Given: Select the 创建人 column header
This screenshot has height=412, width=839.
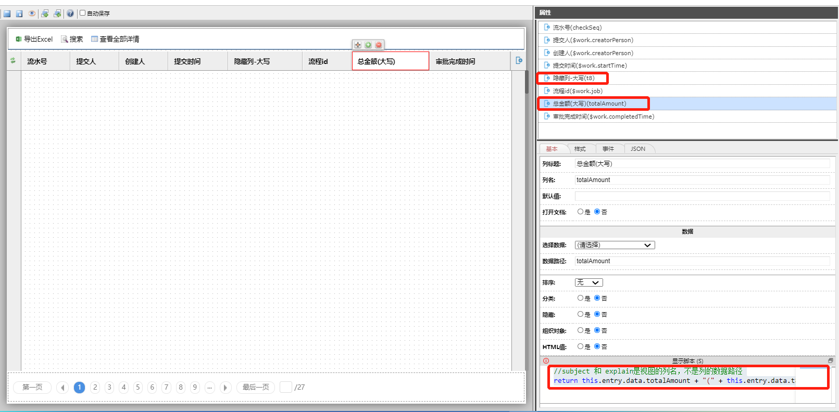Looking at the screenshot, I should 143,61.
